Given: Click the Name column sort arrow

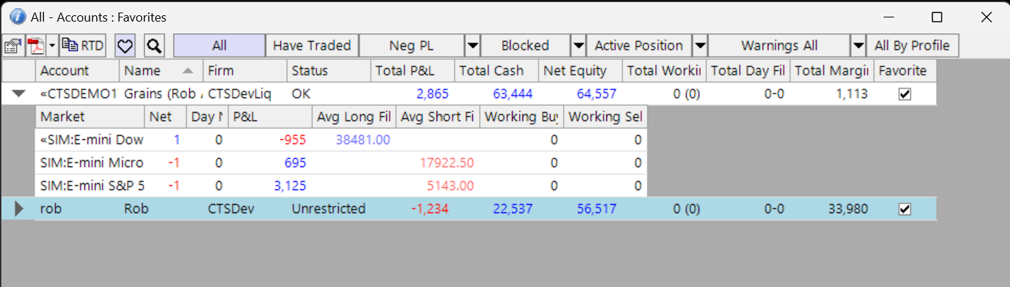Looking at the screenshot, I should (x=187, y=70).
